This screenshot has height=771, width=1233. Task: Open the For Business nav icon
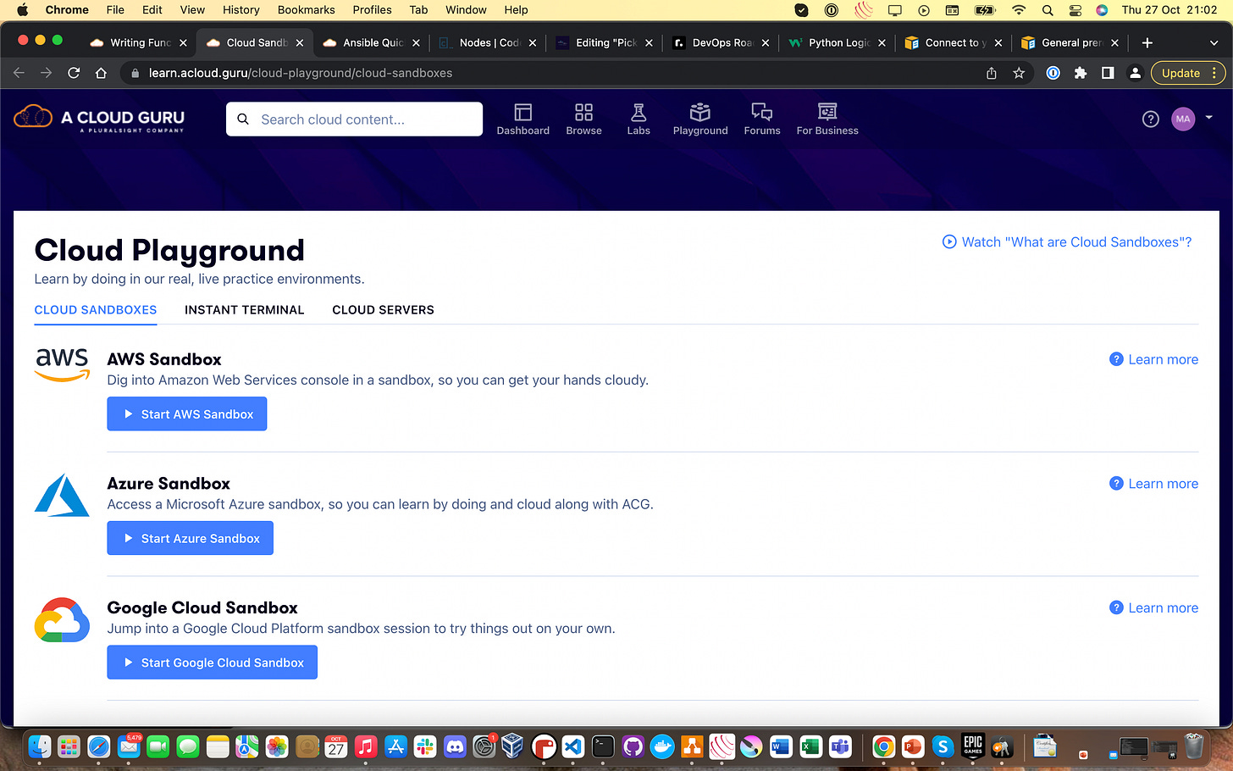[827, 119]
